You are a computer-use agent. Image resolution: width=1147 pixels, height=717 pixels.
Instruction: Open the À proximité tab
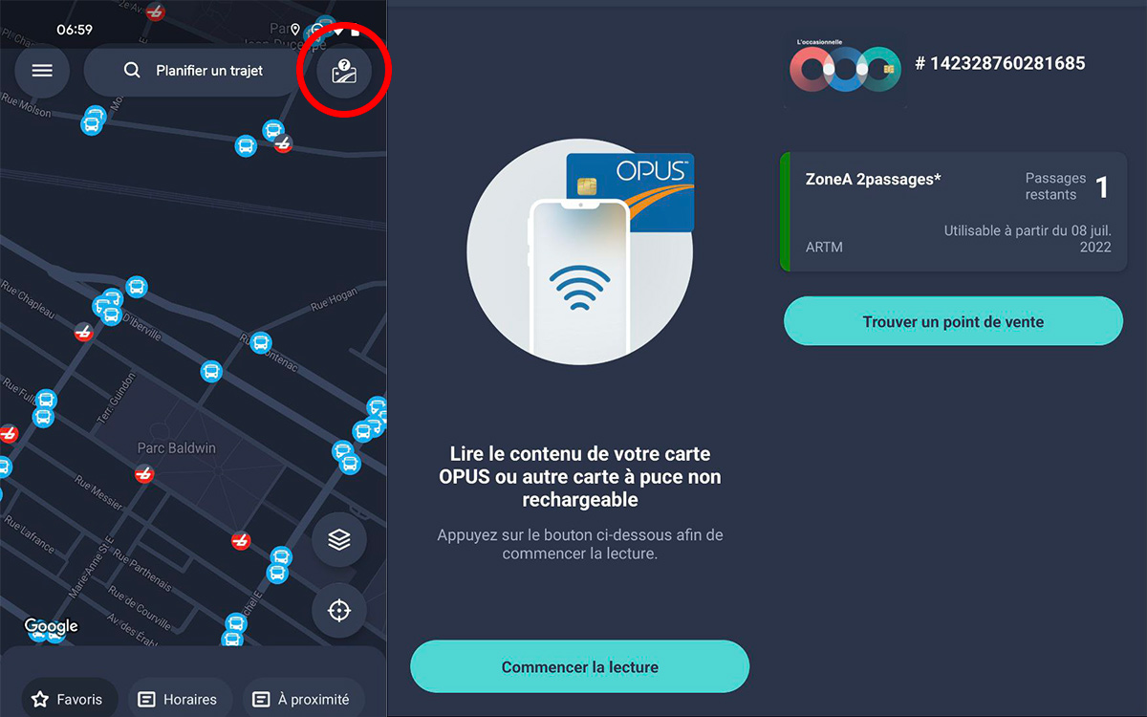click(x=302, y=699)
